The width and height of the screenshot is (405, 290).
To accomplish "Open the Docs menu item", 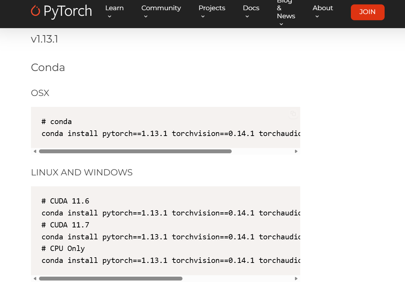I will (x=251, y=8).
